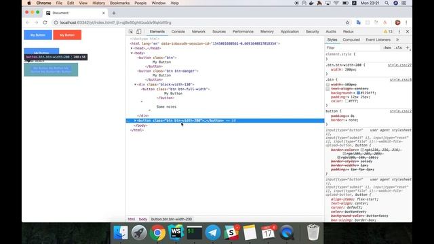
Task: Click the Wi-Fi status icon
Action: click(336, 3)
